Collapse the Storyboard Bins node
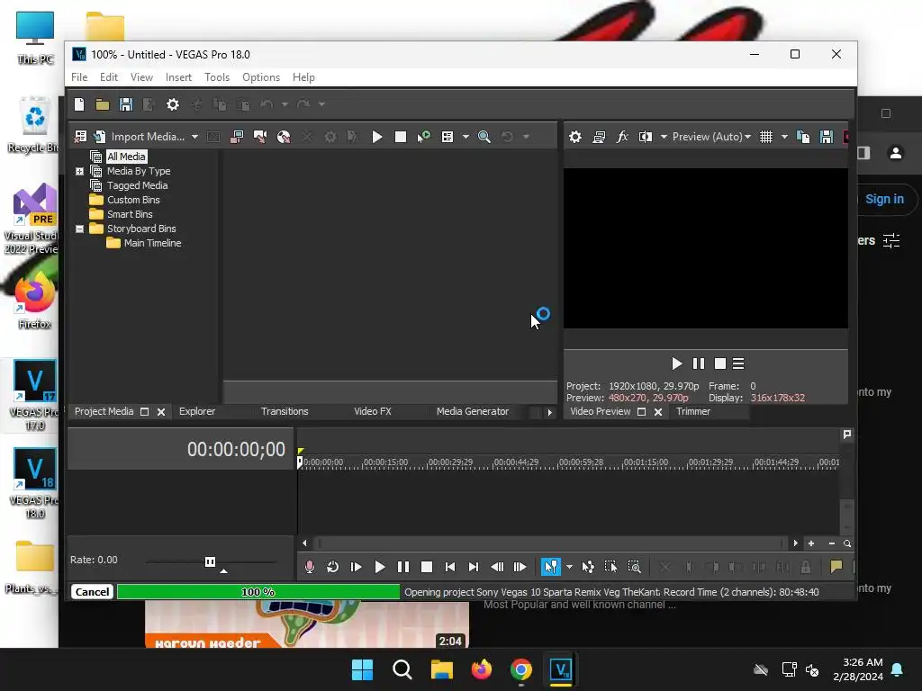Viewport: 922px width, 691px height. point(79,229)
